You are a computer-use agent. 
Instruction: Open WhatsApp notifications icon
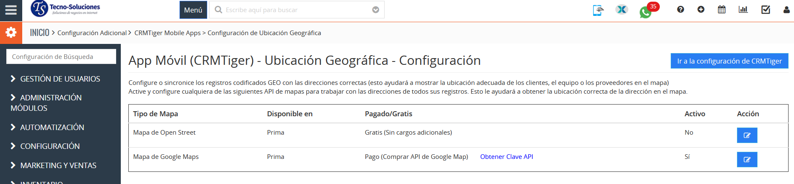(x=646, y=12)
